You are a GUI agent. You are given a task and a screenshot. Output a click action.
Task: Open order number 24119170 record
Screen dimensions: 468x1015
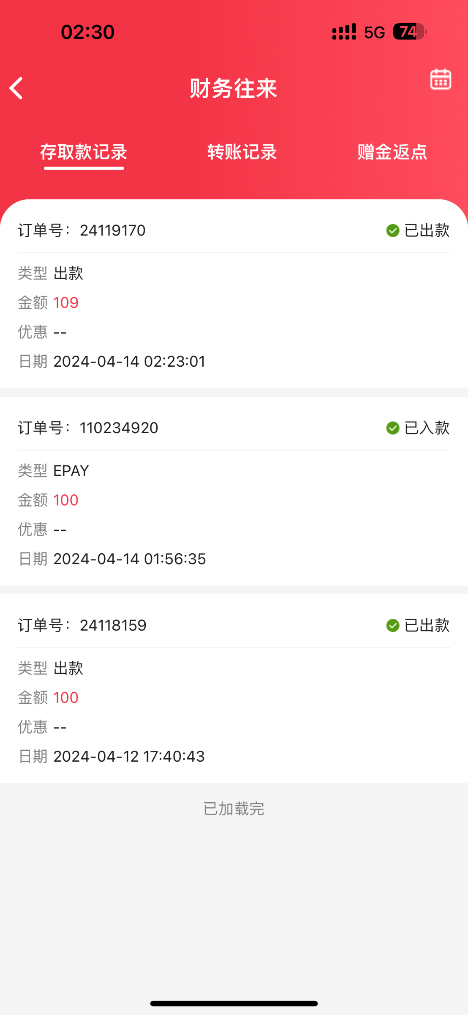coord(113,230)
